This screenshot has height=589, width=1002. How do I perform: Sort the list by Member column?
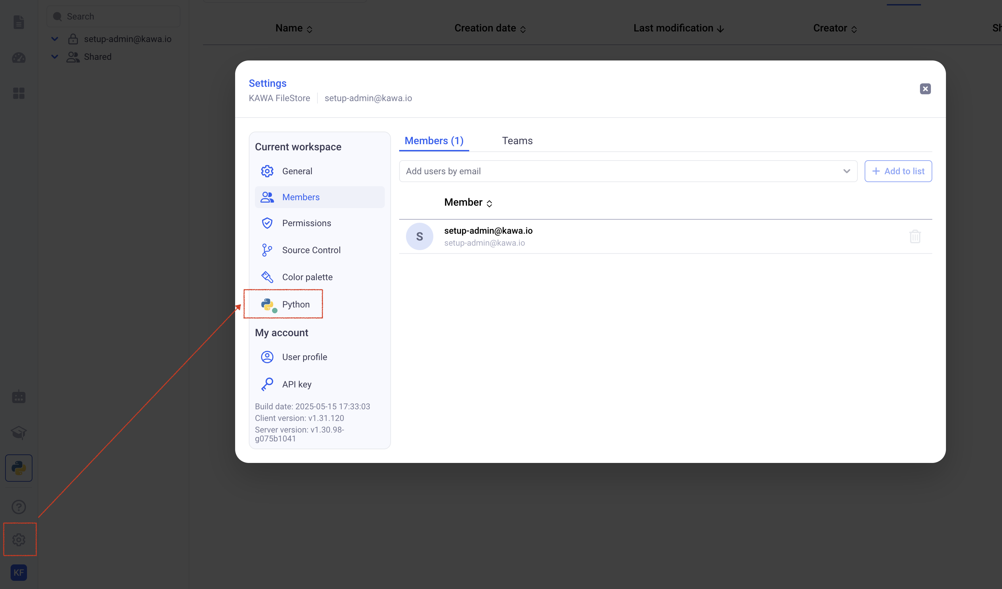(x=468, y=202)
